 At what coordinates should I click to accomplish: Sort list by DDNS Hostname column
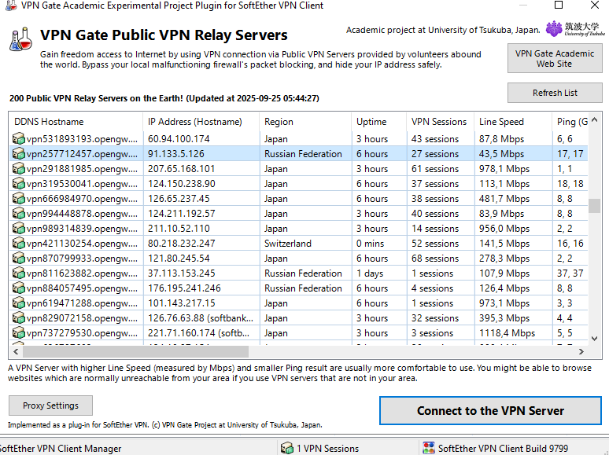76,122
